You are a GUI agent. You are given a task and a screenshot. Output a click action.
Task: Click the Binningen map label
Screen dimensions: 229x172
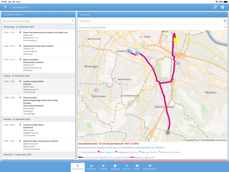click(91, 66)
